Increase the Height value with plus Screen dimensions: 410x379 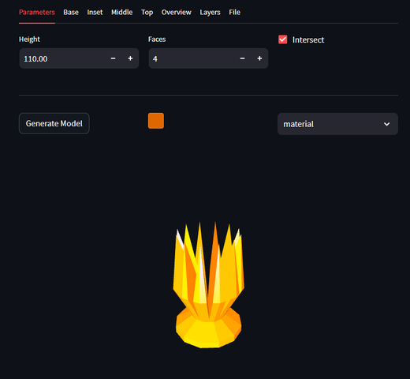(130, 58)
